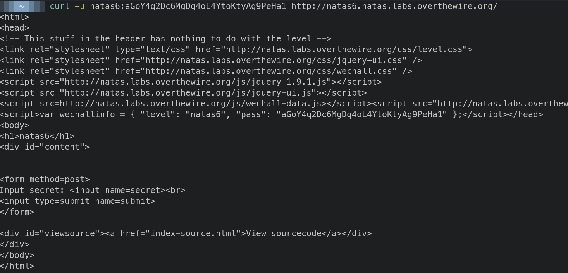This screenshot has height=273, width=568.
Task: Click the wechall.css stylesheet URL
Action: coord(269,71)
